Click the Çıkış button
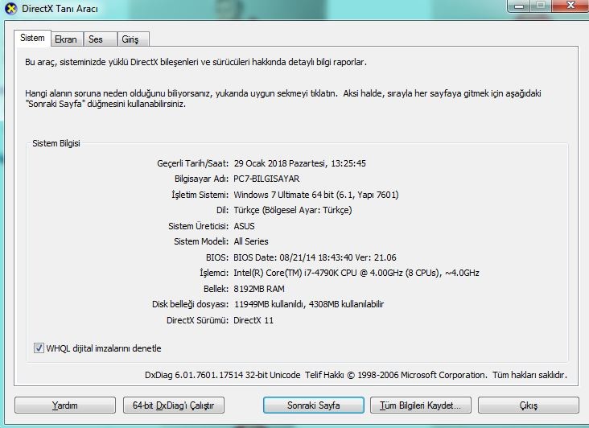 point(529,405)
